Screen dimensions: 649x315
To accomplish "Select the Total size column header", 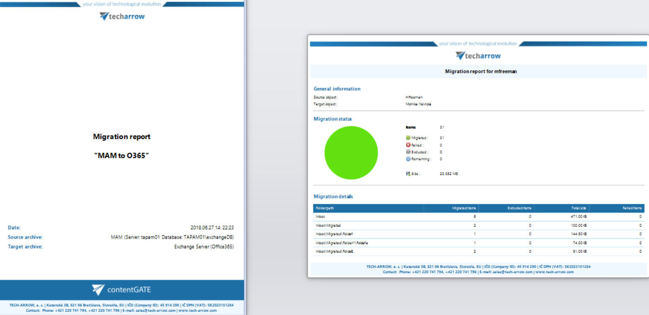I will tap(562, 208).
